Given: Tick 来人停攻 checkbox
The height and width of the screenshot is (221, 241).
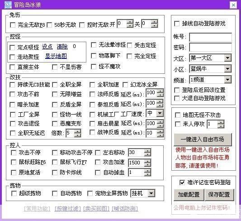Looking at the screenshot, I should [178, 124].
